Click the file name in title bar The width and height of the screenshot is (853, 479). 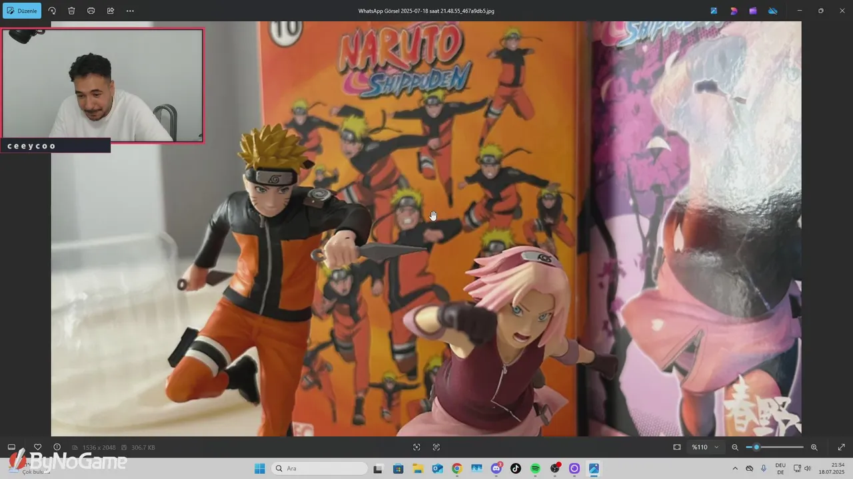pos(426,11)
